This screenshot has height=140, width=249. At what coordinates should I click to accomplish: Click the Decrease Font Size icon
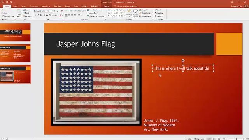click(58, 11)
